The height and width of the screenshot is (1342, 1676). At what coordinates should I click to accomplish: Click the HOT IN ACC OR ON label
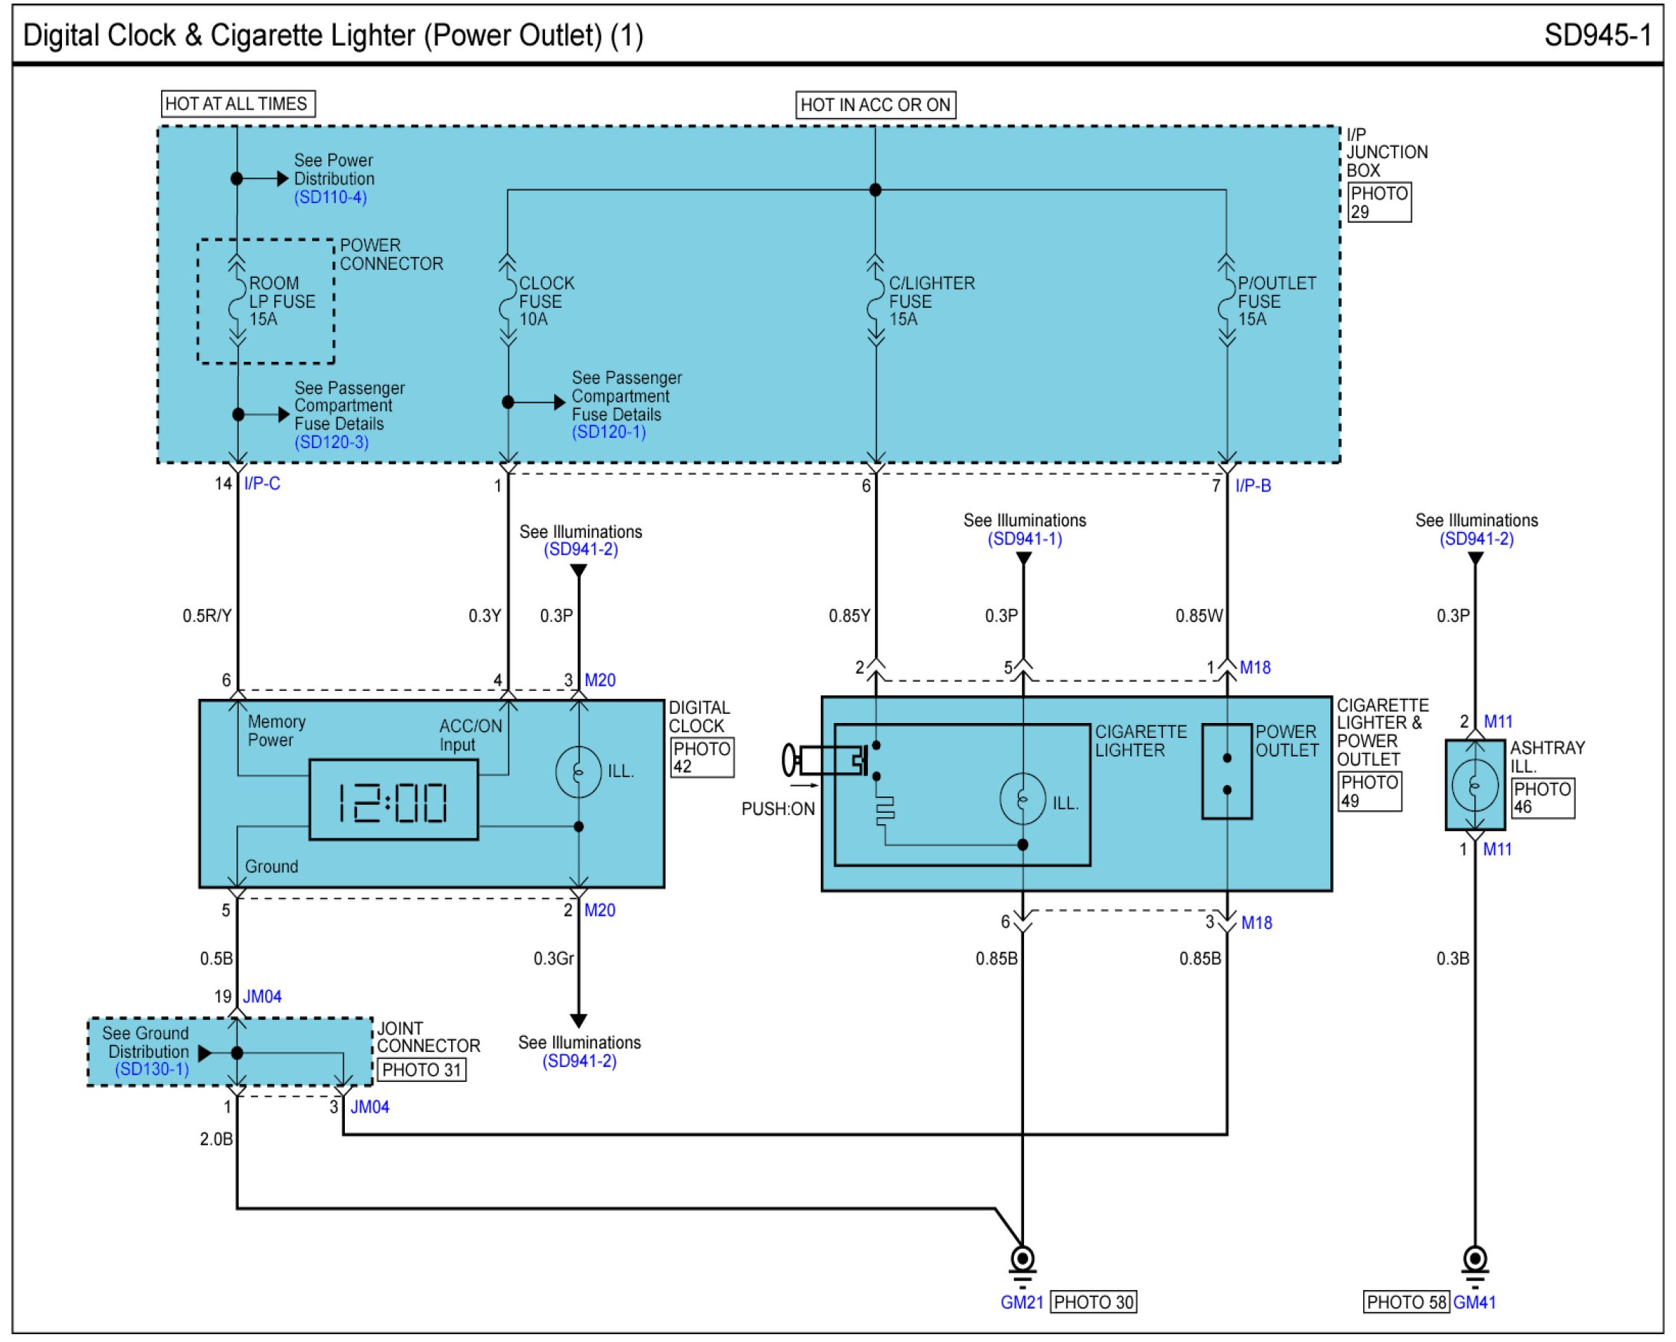876,105
